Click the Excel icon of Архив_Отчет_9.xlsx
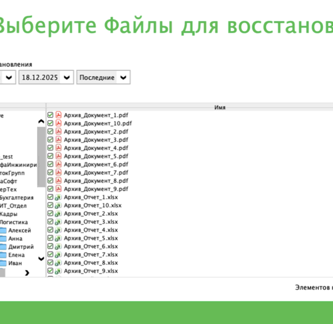The height and width of the screenshot is (324, 333). (x=58, y=271)
